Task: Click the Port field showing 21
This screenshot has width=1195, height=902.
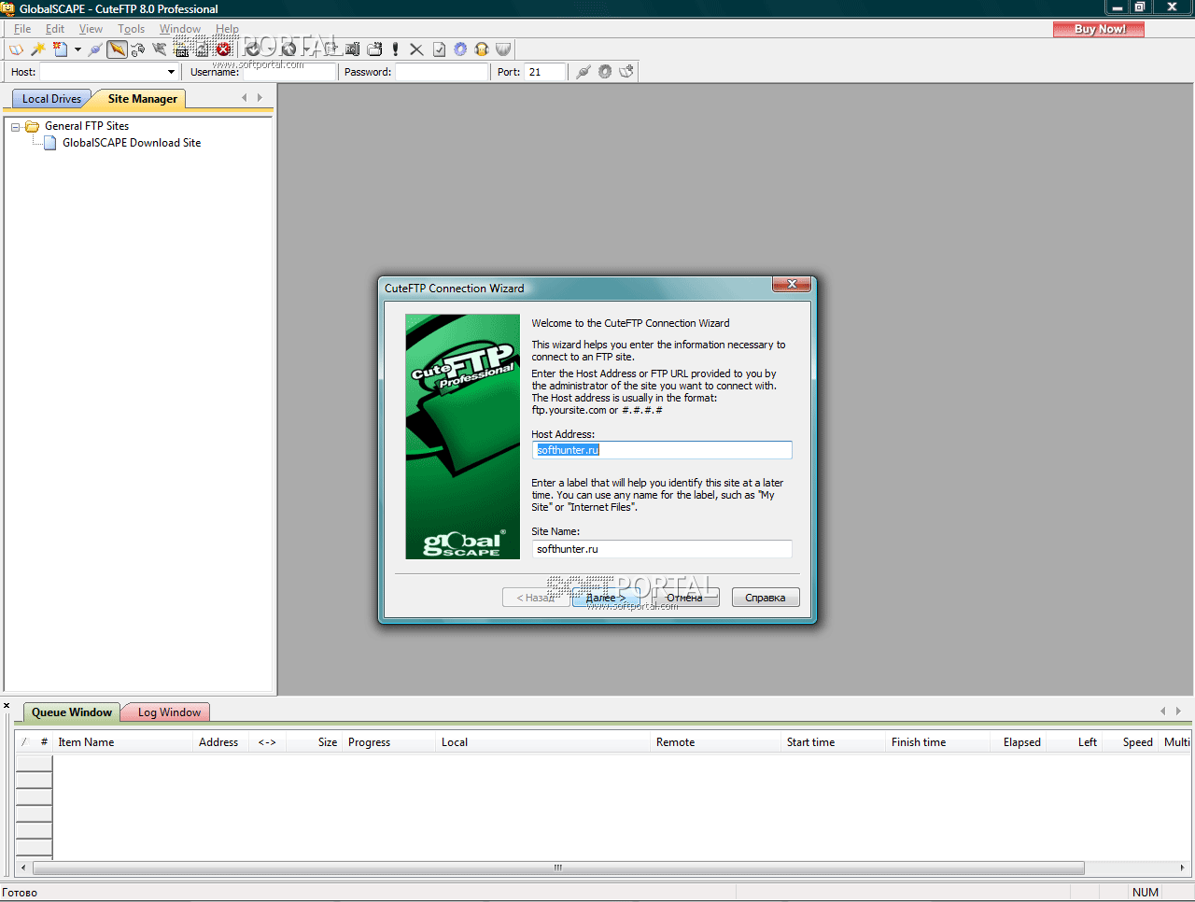Action: pos(545,72)
